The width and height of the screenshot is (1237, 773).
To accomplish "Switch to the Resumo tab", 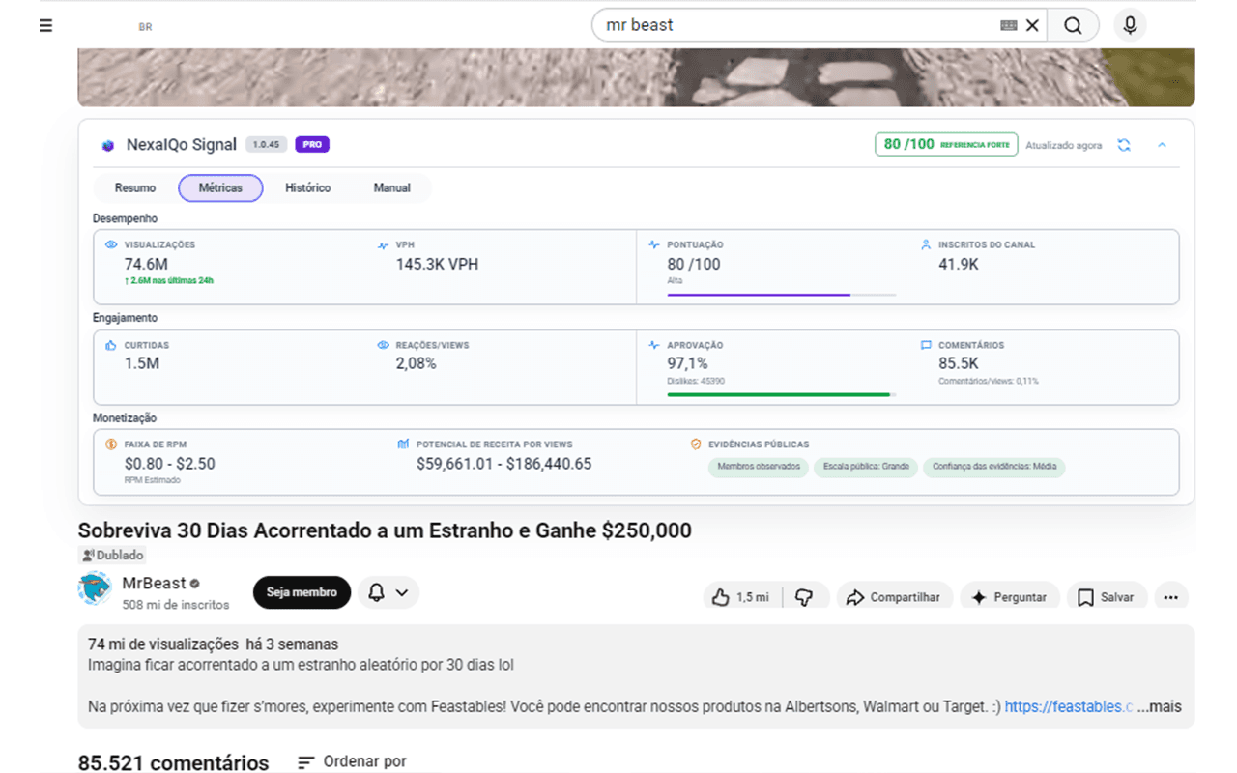I will coord(135,187).
